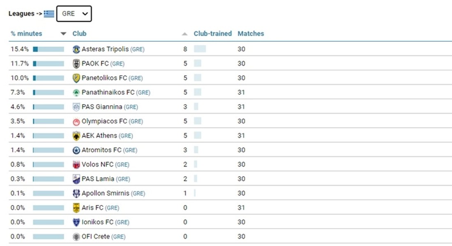
Task: Click the Panathinaikos FC clover crest icon
Action: [76, 93]
